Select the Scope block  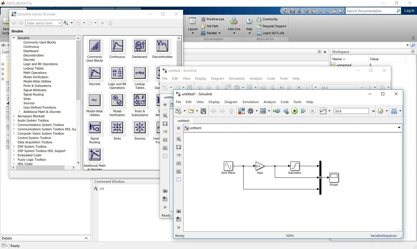coord(334,177)
